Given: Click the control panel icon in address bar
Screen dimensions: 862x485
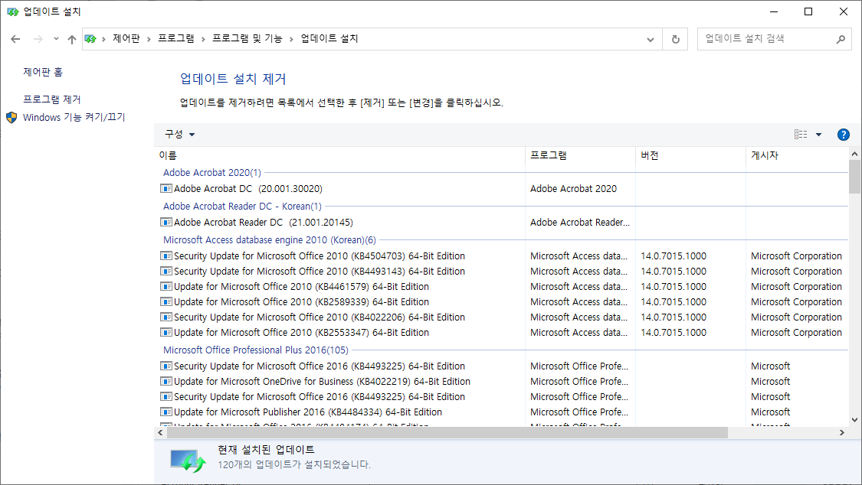Looking at the screenshot, I should pos(90,39).
